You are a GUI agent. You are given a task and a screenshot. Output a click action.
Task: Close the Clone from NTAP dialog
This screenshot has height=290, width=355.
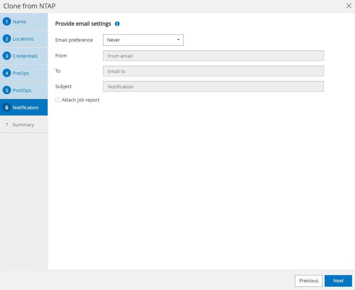(x=349, y=6)
